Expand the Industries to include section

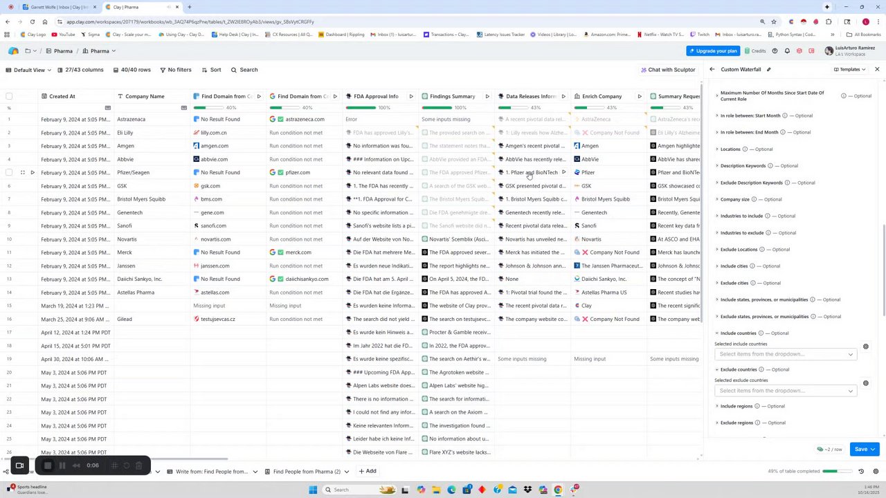[716, 216]
